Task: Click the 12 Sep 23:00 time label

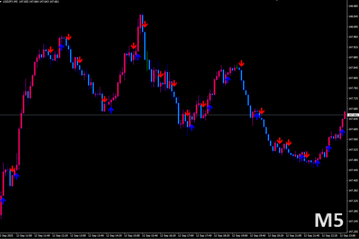Action: 348,235
